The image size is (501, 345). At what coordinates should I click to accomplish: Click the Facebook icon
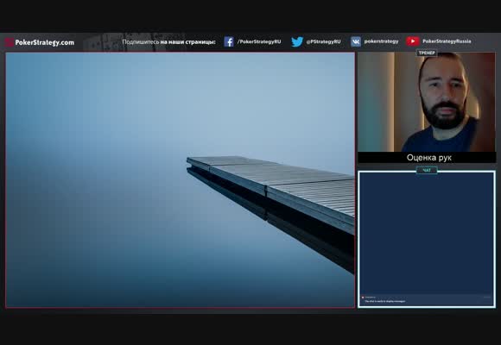tap(229, 41)
